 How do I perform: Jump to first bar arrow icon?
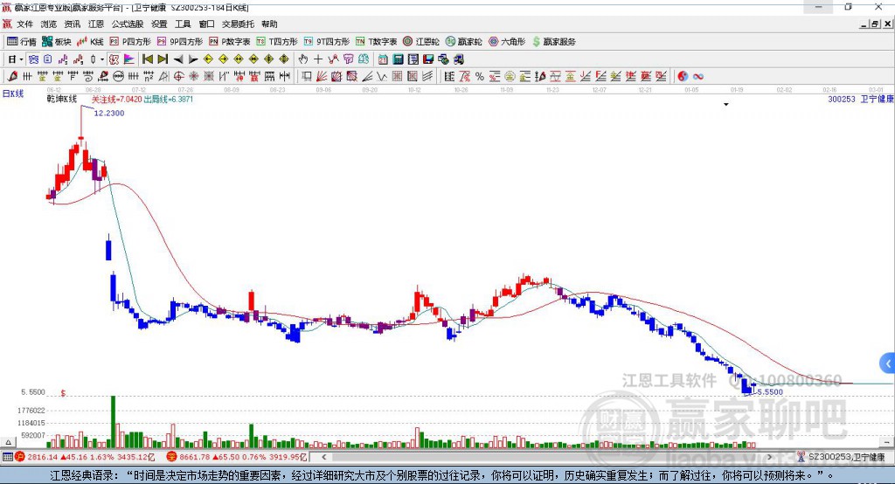[147, 59]
